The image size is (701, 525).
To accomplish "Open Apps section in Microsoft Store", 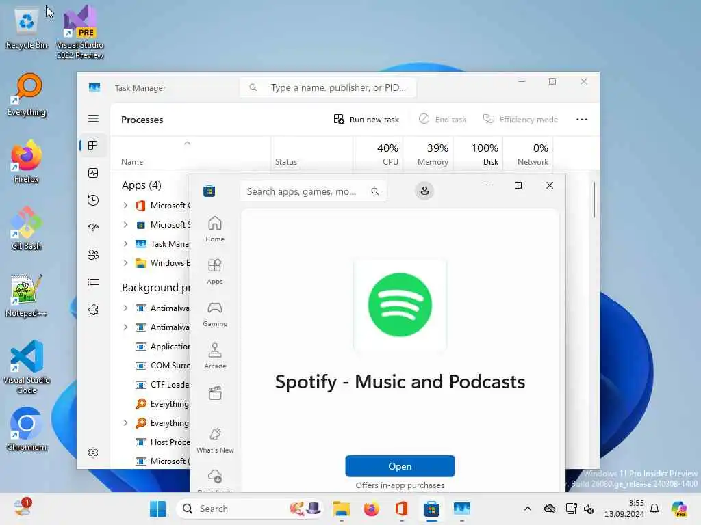I will click(215, 271).
